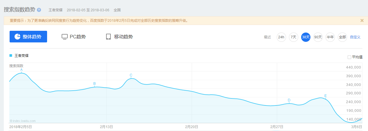The image size is (368, 131).
Task: Enable the 平均值 average checkbox
Action: click(349, 57)
